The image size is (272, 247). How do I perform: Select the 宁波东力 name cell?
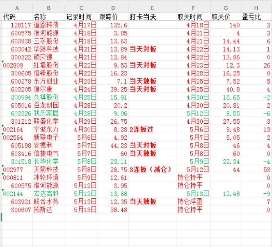(x=48, y=129)
